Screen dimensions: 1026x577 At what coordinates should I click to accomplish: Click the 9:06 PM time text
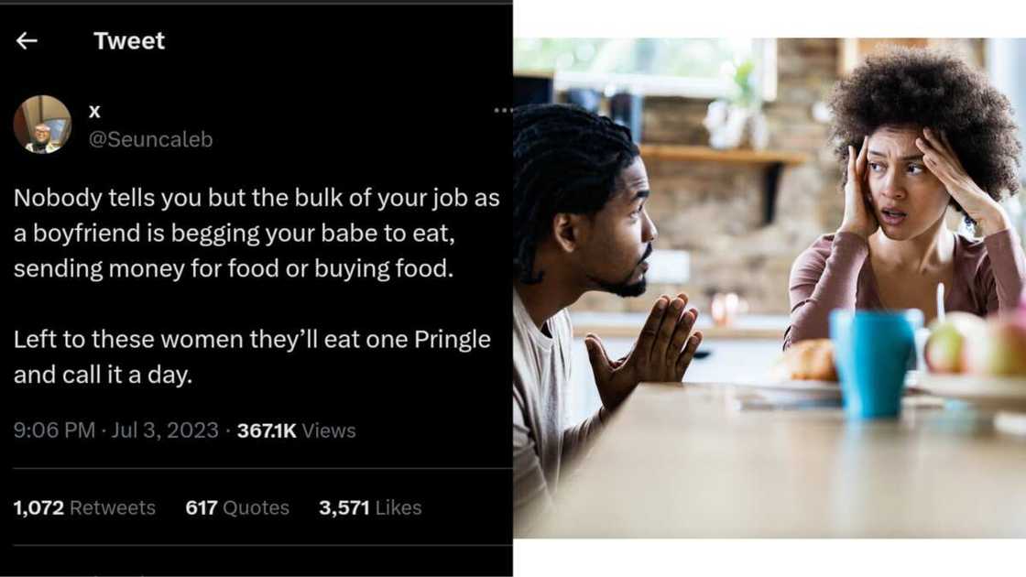pos(55,430)
